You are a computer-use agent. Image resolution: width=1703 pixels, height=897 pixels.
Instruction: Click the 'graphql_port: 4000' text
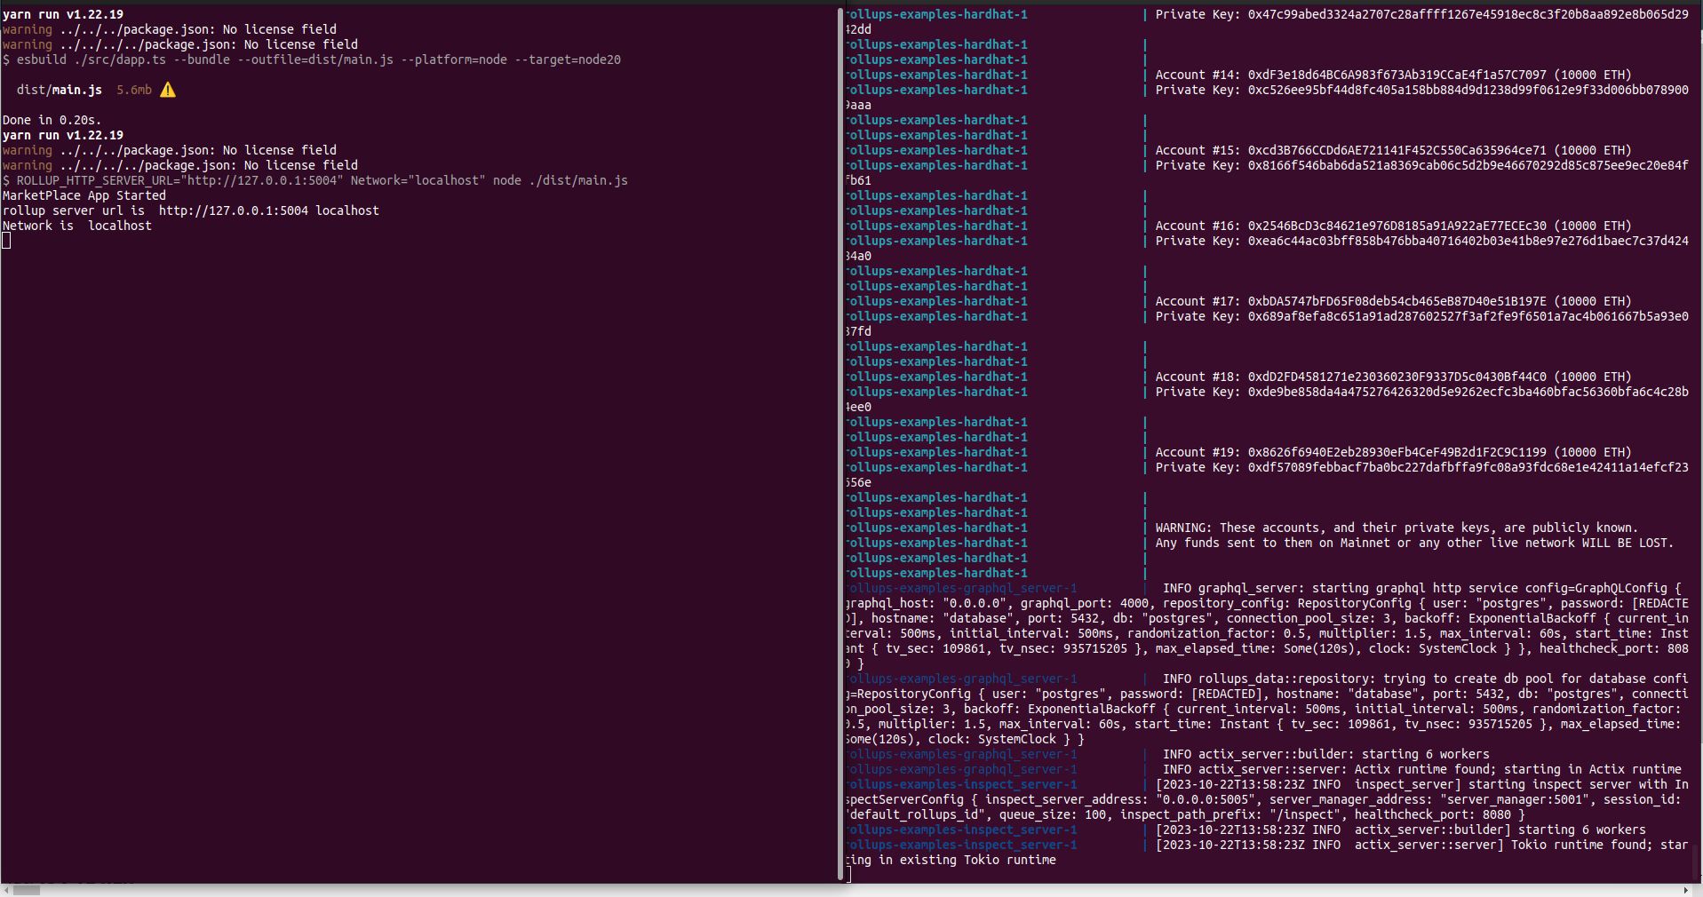click(x=1084, y=603)
